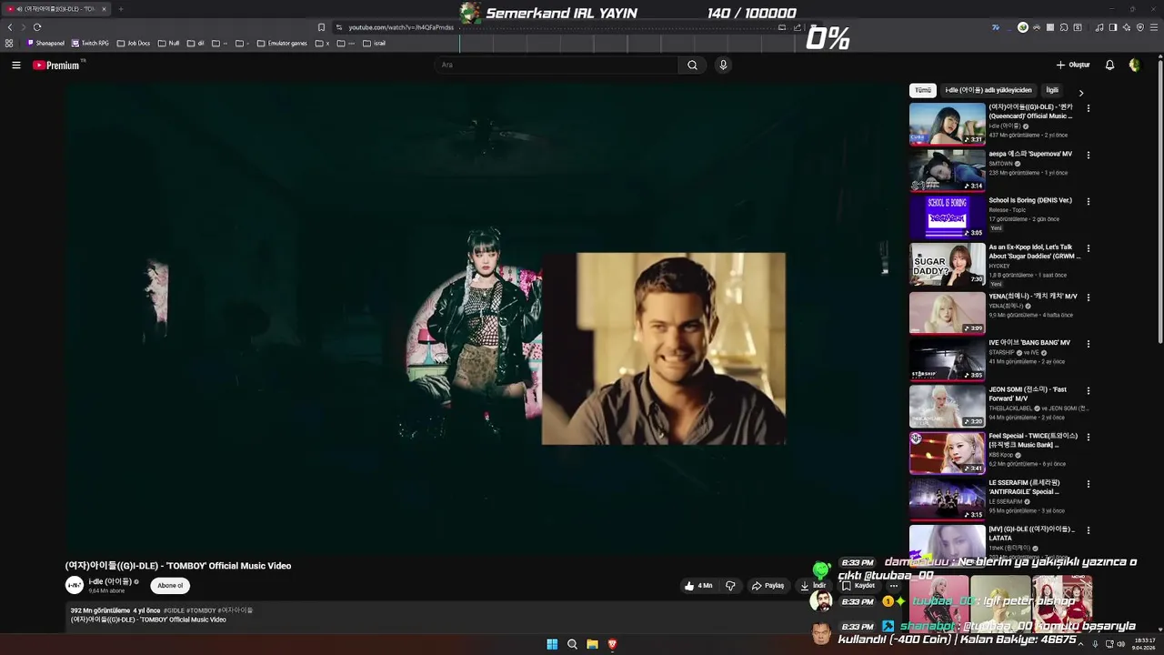Image resolution: width=1164 pixels, height=655 pixels.
Task: Show more filter chips with right chevron
Action: 1080,92
